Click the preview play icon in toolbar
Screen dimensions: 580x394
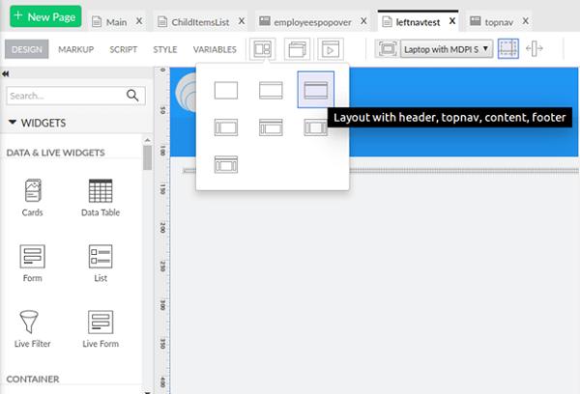point(331,49)
